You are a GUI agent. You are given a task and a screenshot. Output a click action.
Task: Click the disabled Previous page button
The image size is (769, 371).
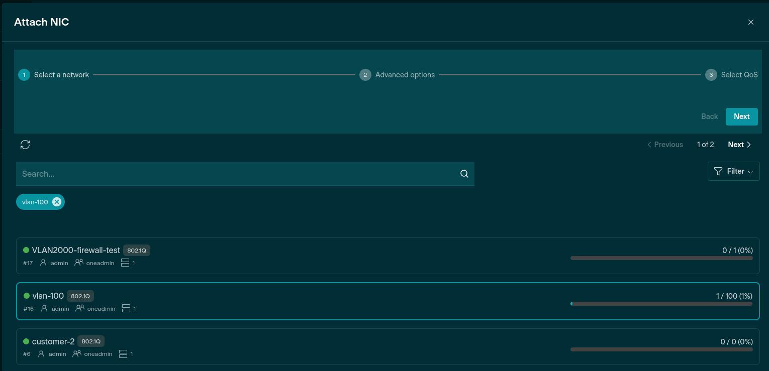(665, 145)
